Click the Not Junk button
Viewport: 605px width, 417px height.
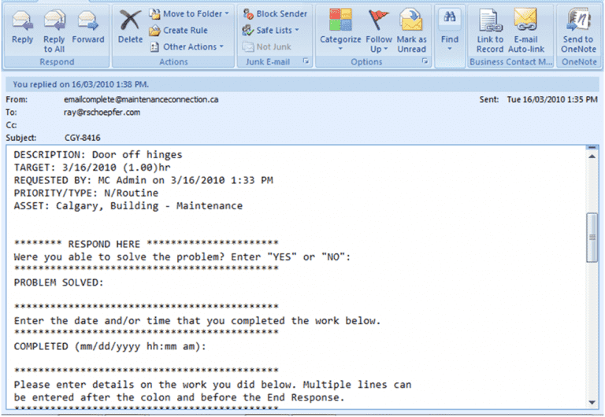266,46
